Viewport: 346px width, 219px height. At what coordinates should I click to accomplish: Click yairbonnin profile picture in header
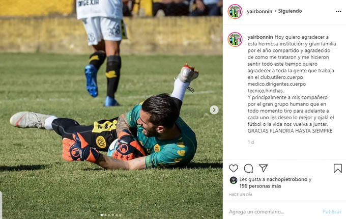click(235, 12)
